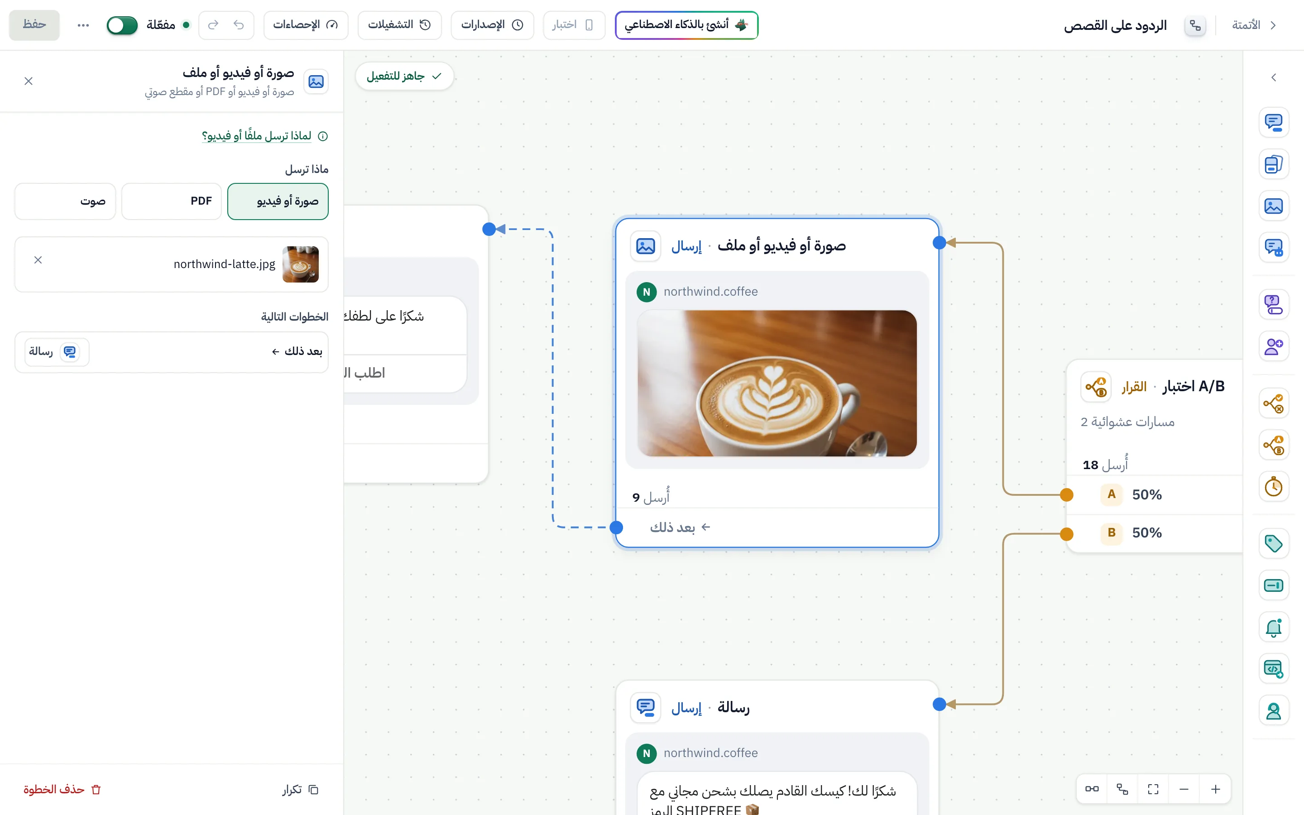Select the صورة أو فيديو media type

pos(278,201)
